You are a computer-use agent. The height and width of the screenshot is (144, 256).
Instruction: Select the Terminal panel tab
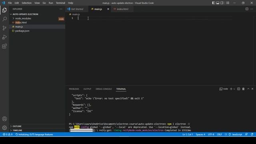[x=121, y=89]
